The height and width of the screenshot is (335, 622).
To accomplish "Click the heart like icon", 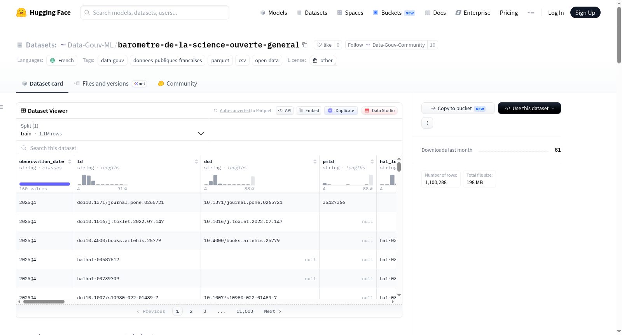I will click(x=319, y=45).
